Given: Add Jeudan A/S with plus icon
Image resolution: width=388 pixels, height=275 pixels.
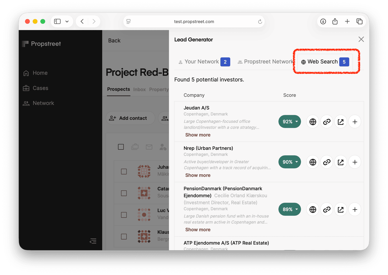Looking at the screenshot, I should 355,122.
